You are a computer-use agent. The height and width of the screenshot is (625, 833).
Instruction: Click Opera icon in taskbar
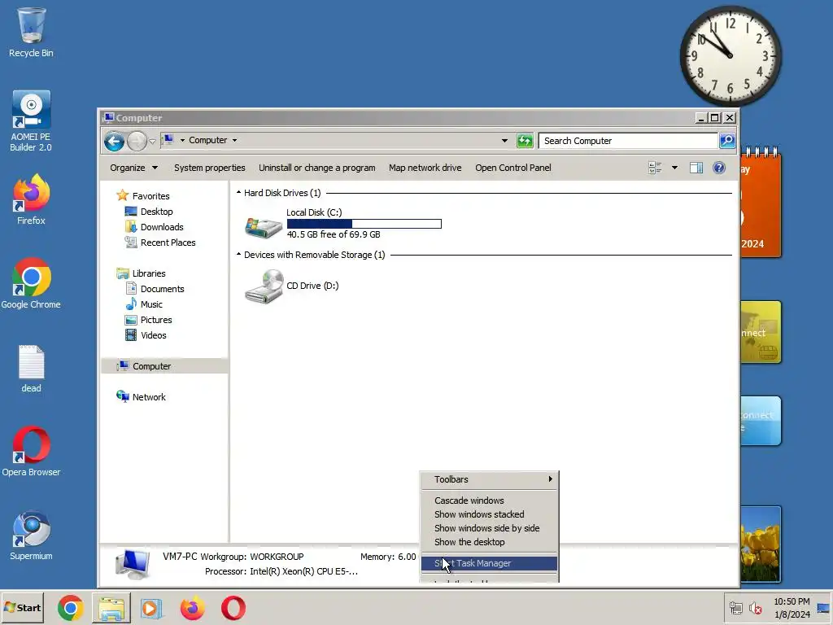[x=233, y=608]
